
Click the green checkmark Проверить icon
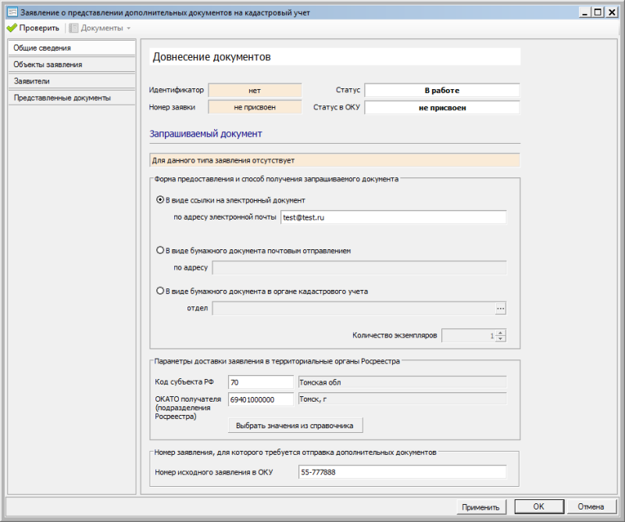[x=12, y=28]
